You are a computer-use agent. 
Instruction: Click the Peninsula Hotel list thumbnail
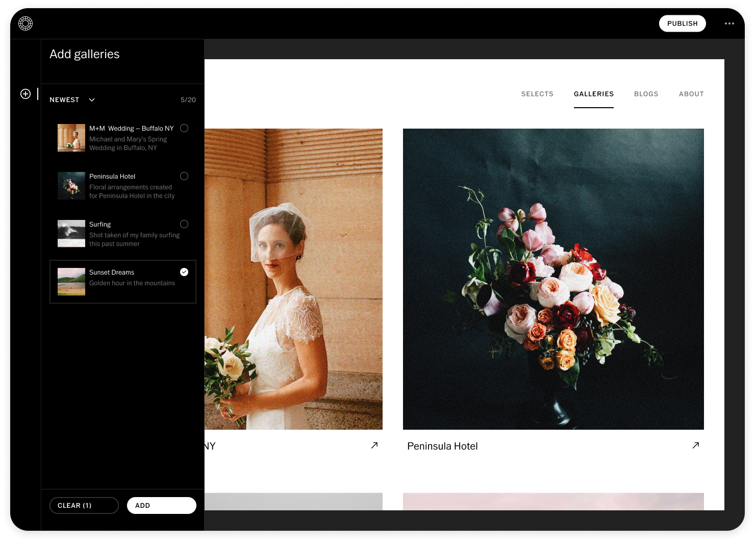coord(71,186)
